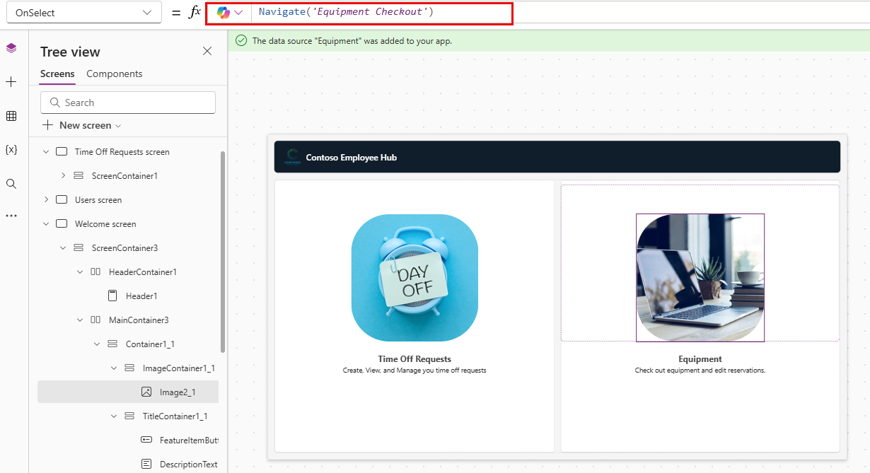Select the Time Off Requests screen label in tree
This screenshot has height=473, width=870.
click(x=122, y=152)
